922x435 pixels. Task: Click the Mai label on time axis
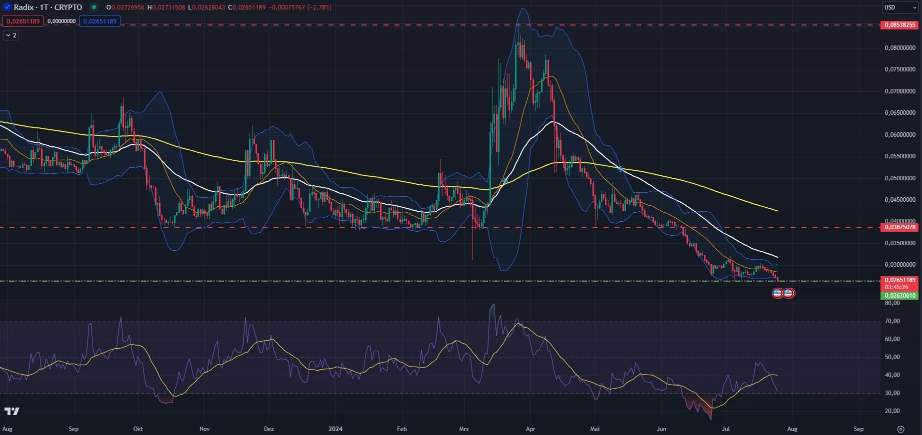coord(594,429)
